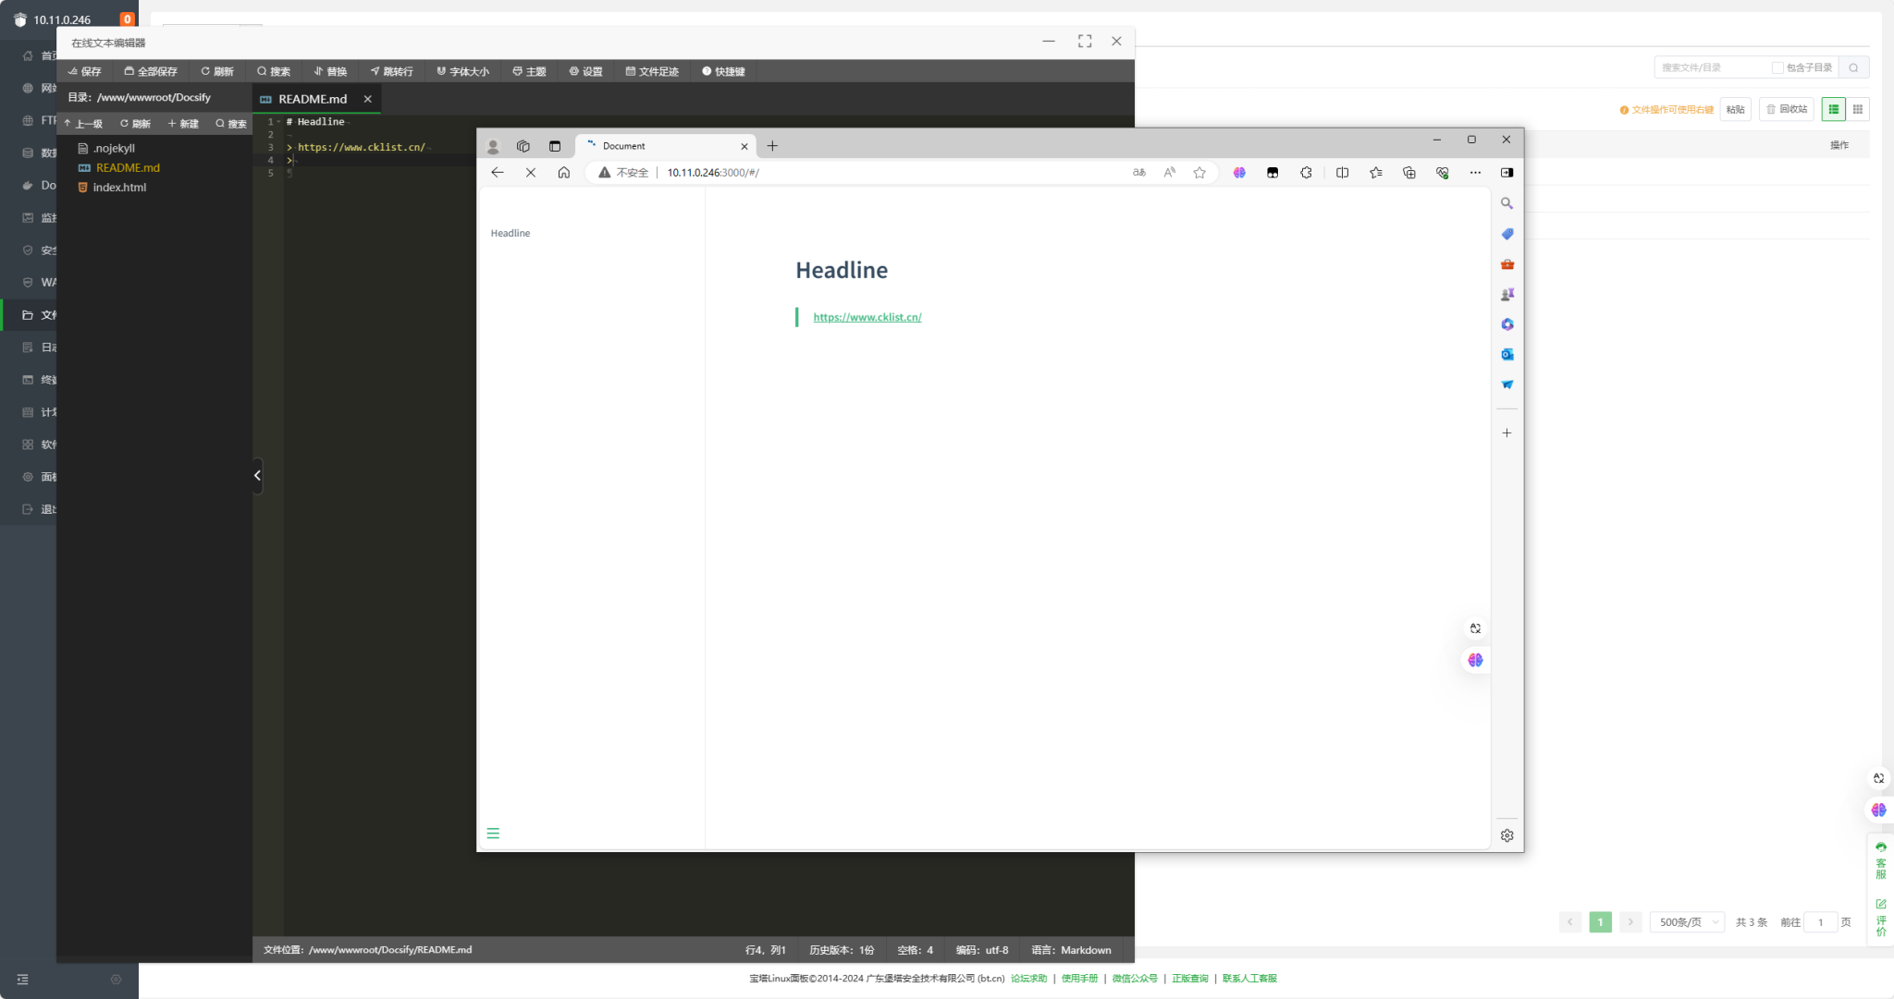1894x999 pixels.
Task: Open browser extensions puzzle icon
Action: click(1306, 173)
